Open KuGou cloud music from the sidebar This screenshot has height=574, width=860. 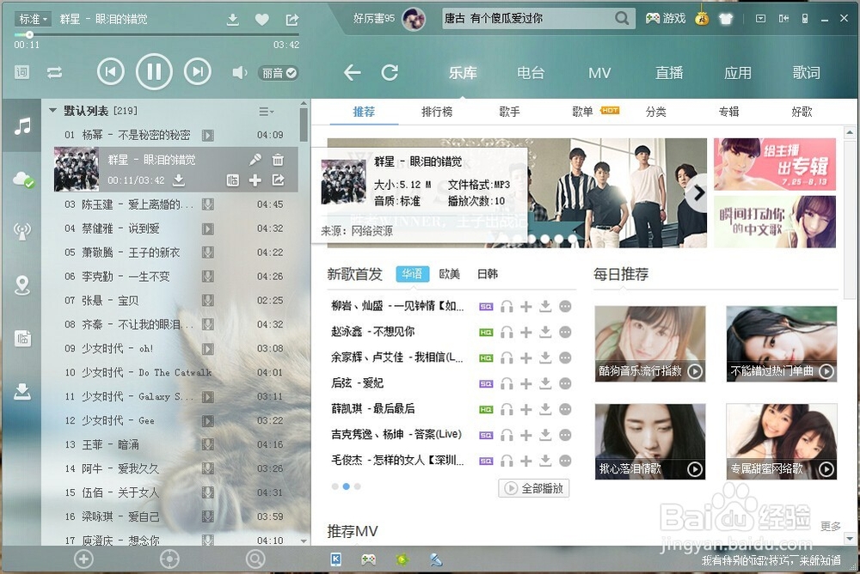coord(21,178)
